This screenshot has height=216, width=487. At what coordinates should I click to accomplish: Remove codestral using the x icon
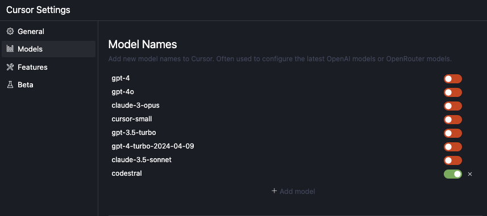click(470, 174)
